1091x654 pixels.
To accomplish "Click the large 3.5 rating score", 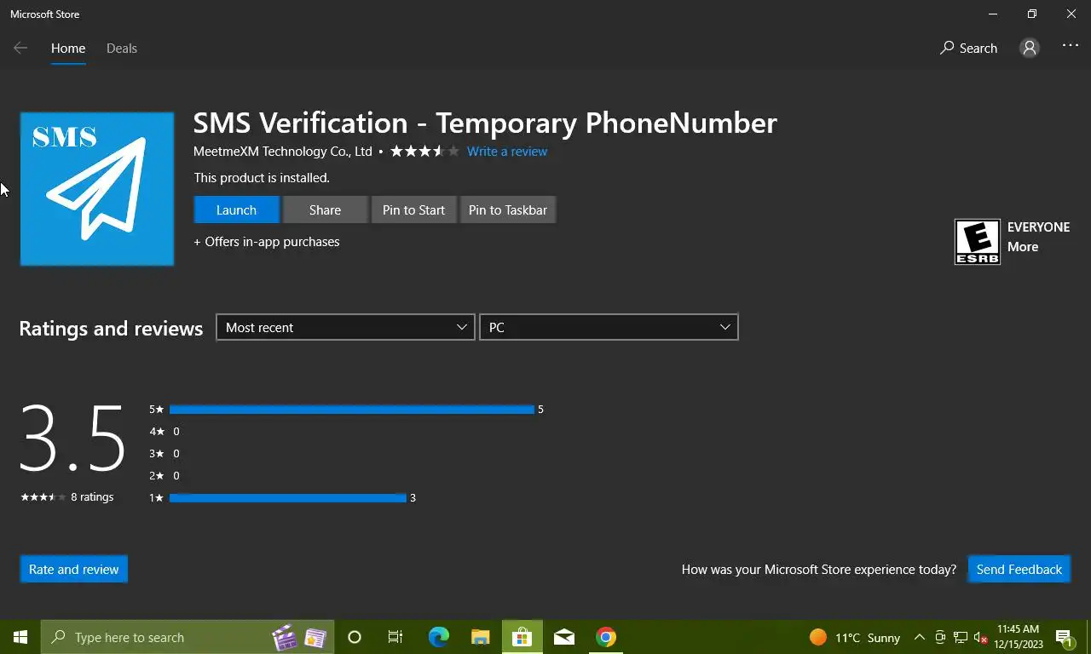I will pyautogui.click(x=72, y=439).
